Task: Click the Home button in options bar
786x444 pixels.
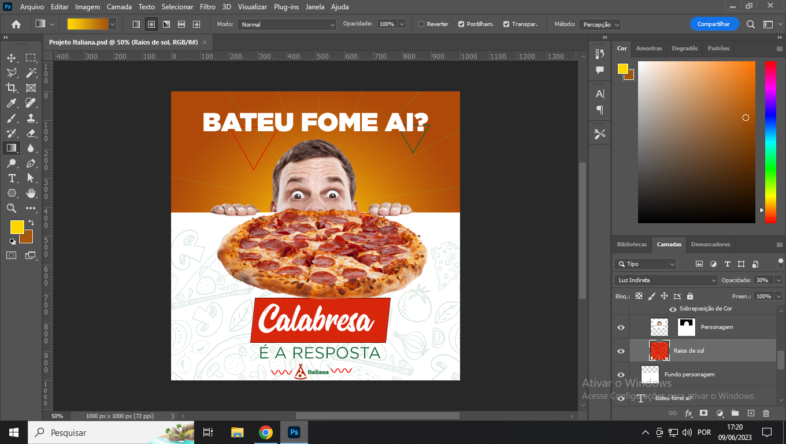Action: point(16,24)
